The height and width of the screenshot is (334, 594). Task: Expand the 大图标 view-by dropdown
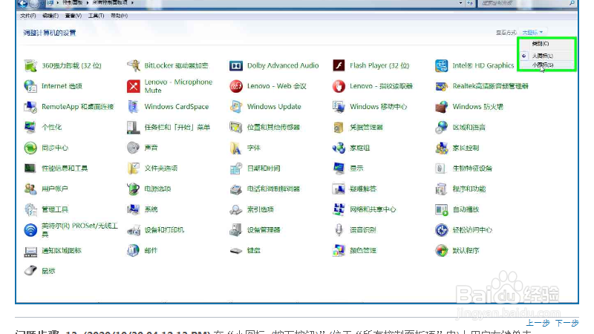click(x=532, y=33)
